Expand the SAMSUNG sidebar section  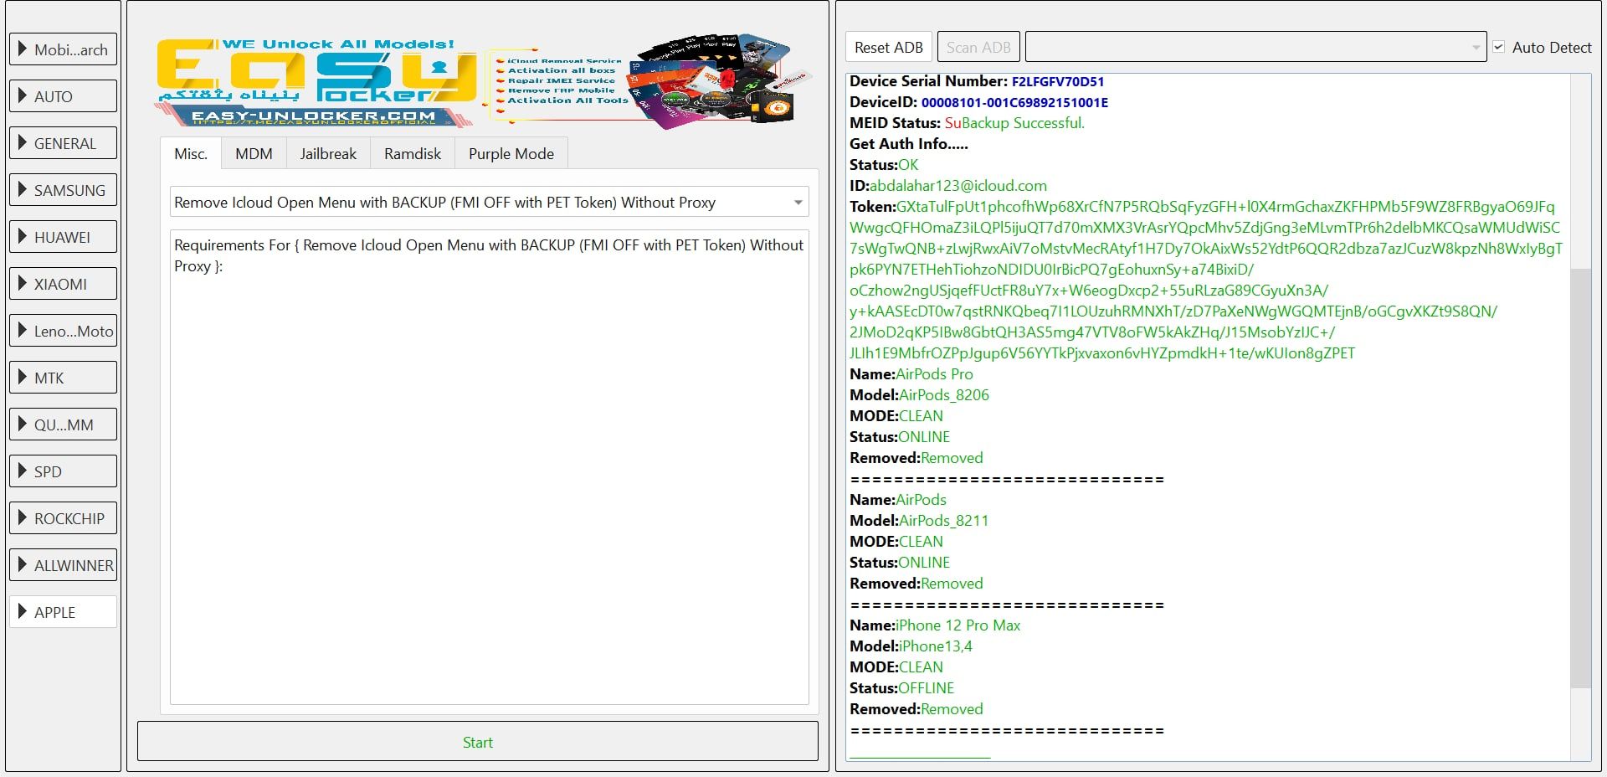click(x=63, y=190)
